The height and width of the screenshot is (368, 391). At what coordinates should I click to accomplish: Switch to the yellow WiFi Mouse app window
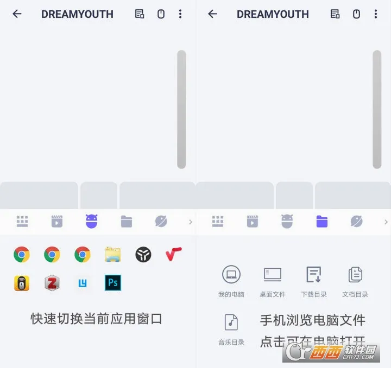point(22,283)
